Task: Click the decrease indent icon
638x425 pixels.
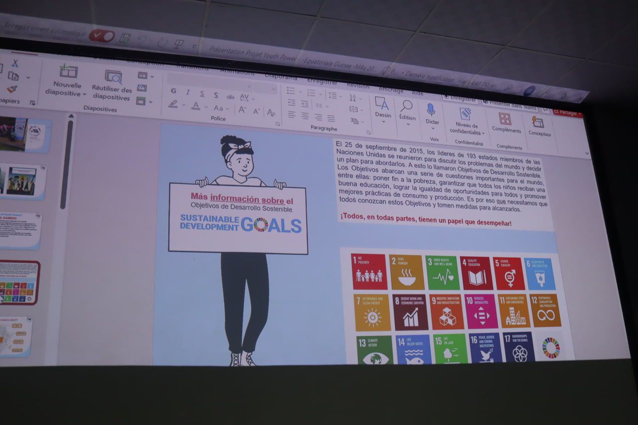Action: (x=292, y=103)
